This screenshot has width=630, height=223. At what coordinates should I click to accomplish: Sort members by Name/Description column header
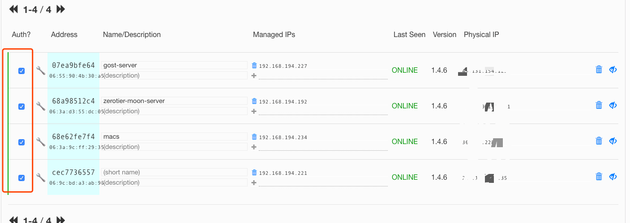(132, 35)
